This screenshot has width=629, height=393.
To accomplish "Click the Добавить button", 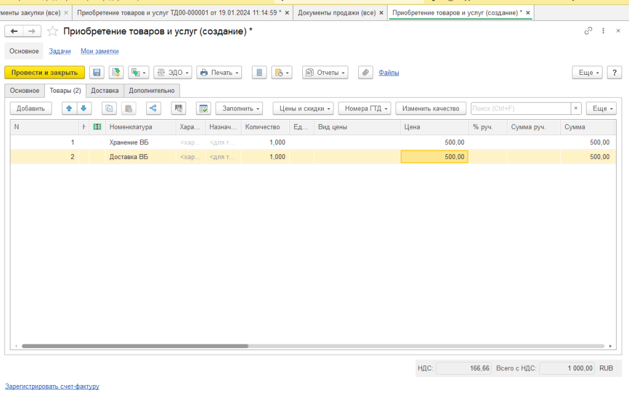I will coord(31,109).
